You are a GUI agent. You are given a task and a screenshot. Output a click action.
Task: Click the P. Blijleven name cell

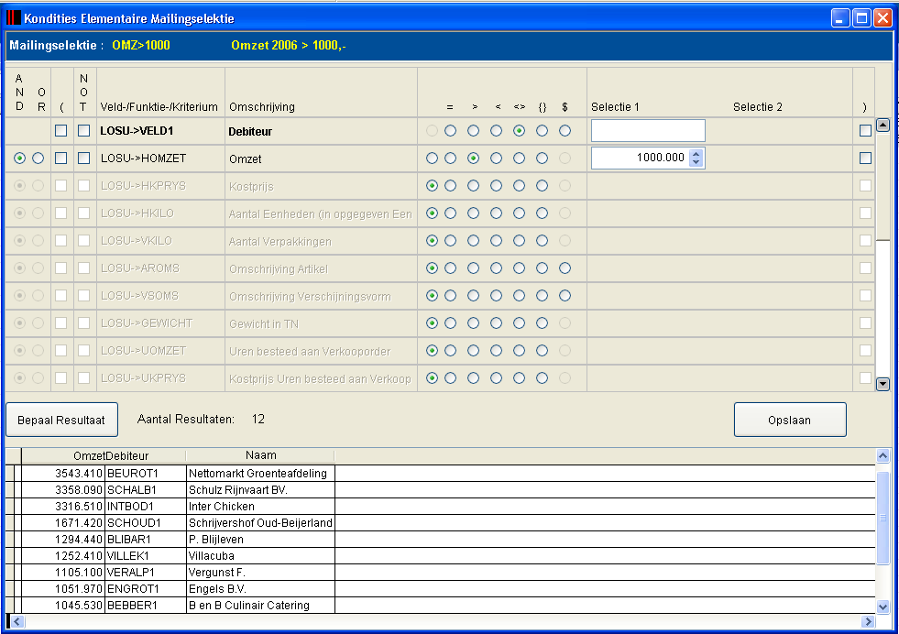point(261,540)
